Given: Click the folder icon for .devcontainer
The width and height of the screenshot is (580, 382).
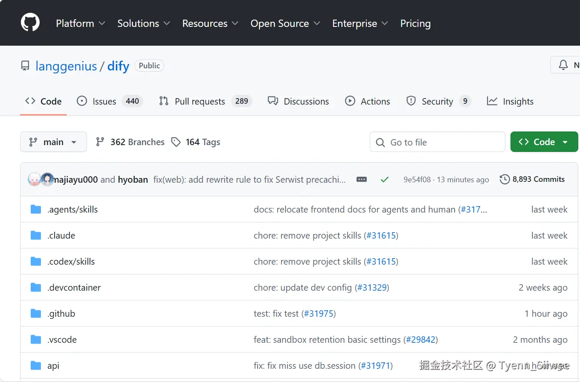Looking at the screenshot, I should (36, 287).
